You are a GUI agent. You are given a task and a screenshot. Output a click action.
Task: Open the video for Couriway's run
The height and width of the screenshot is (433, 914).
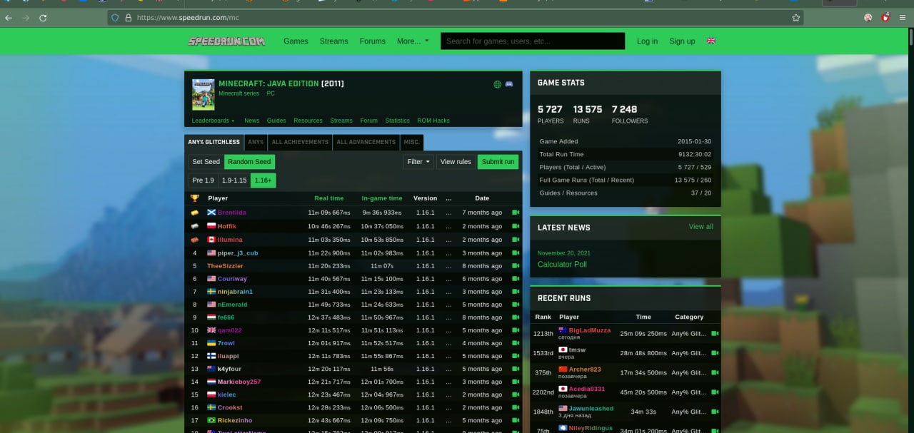[516, 279]
